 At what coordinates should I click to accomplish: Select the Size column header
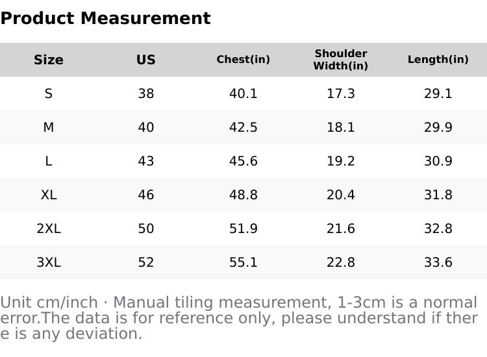point(49,60)
